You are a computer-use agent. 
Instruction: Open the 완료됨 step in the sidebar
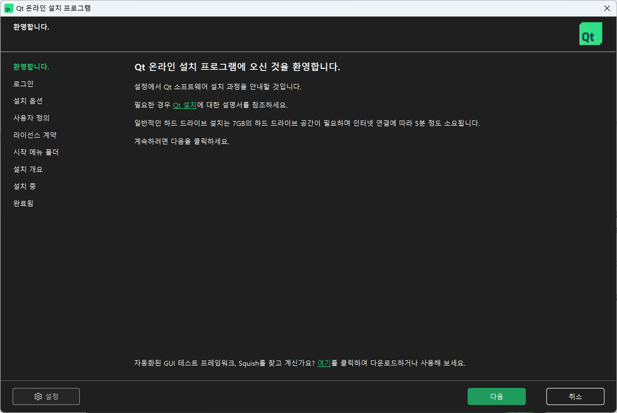coord(24,203)
